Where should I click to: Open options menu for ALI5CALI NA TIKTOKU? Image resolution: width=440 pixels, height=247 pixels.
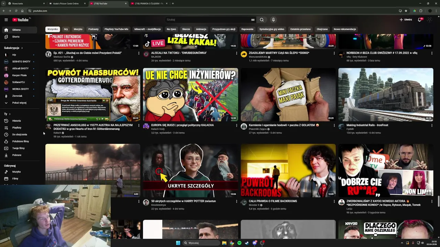(236, 53)
